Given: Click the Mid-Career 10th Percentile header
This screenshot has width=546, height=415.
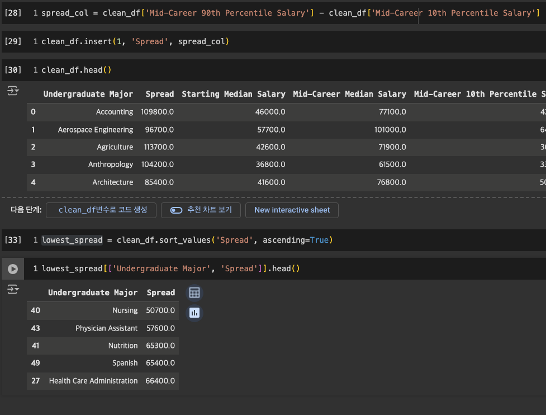Looking at the screenshot, I should coord(479,94).
